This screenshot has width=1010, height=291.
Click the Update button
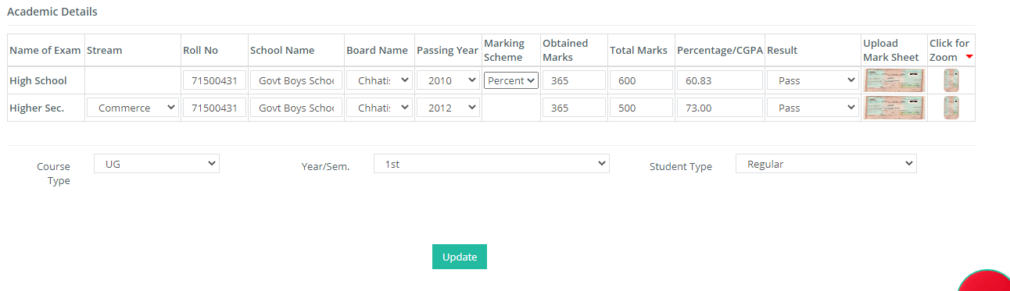460,257
